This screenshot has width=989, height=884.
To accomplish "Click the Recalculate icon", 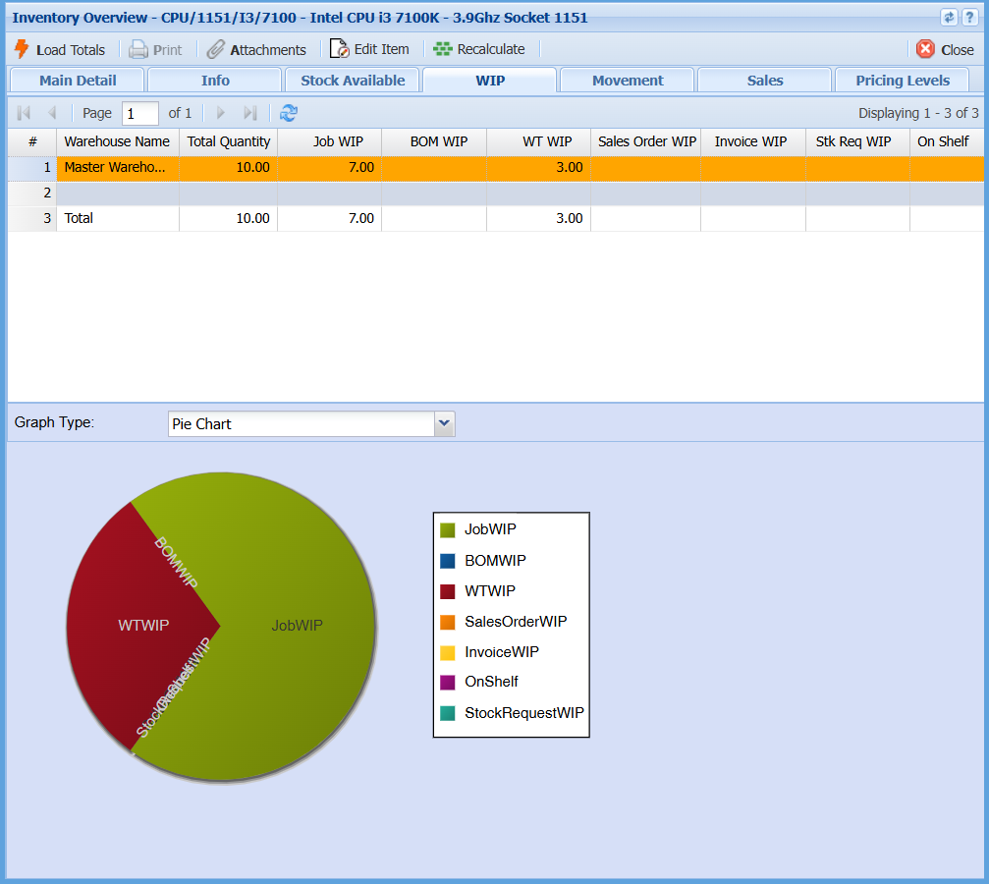I will point(443,49).
